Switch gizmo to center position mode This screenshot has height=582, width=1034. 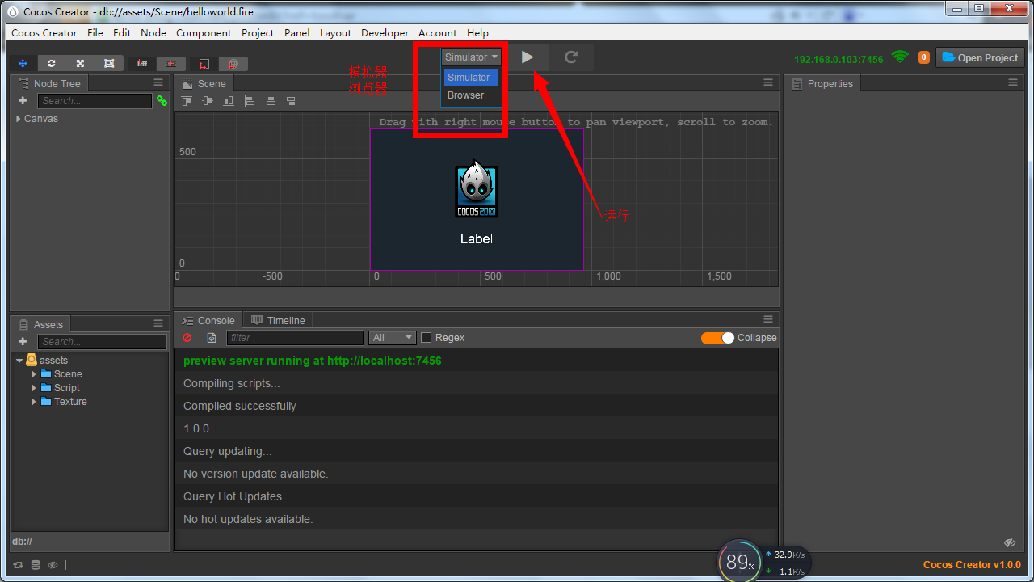click(x=171, y=63)
